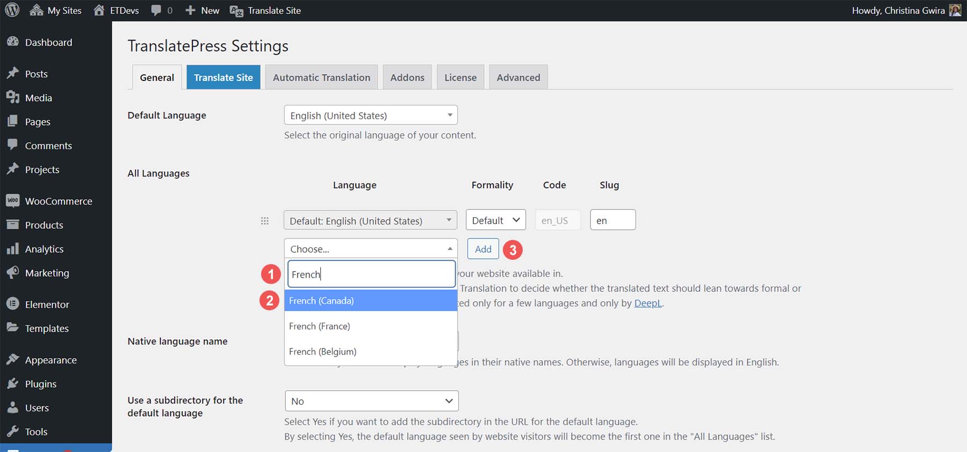Screen dimensions: 967x452
Task: Click ETDevs site name link
Action: pyautogui.click(x=124, y=10)
